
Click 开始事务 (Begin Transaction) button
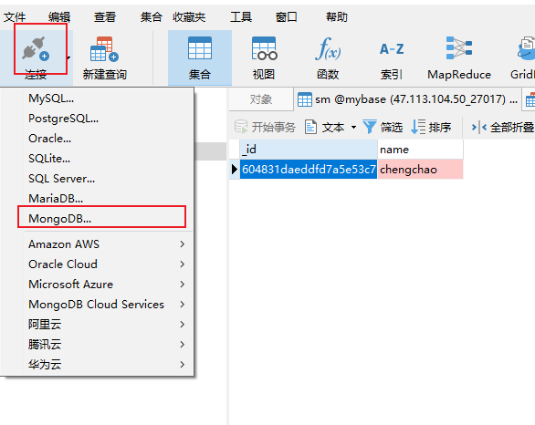pyautogui.click(x=265, y=127)
